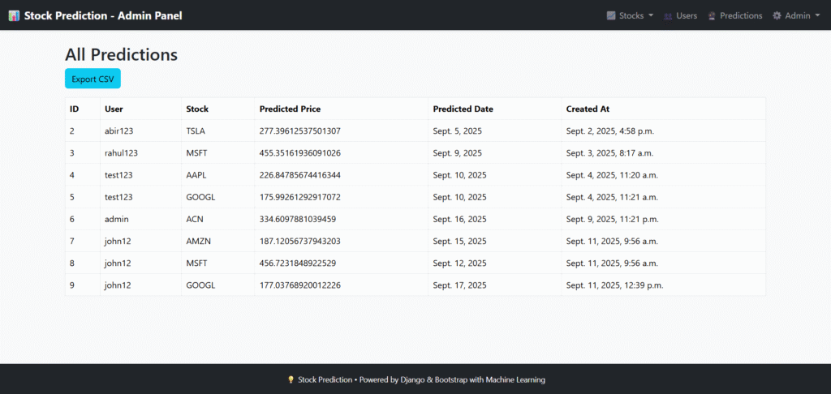The image size is (831, 394).
Task: Click created time Sept. 4, 2025, 11:21 a.m.
Action: tap(612, 197)
